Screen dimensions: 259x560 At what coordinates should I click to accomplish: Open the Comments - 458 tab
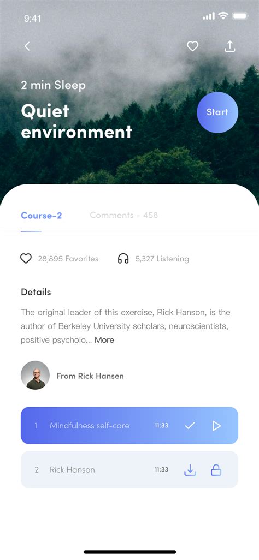[124, 215]
